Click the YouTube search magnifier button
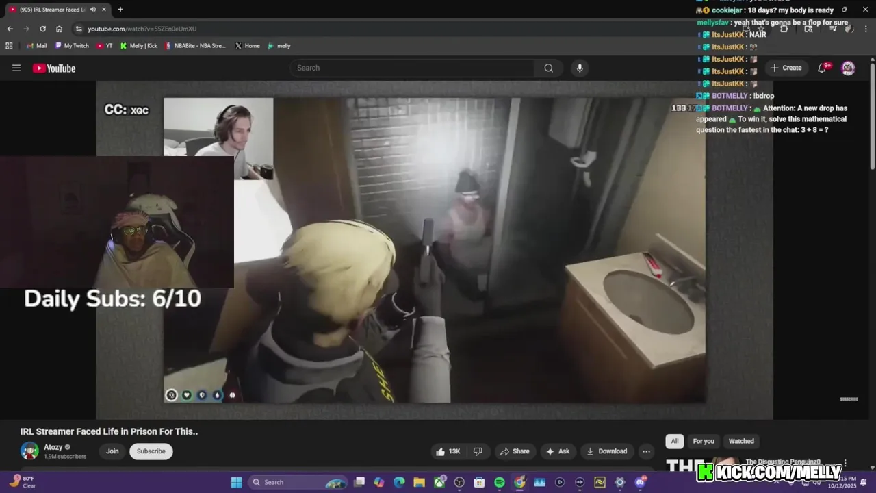The image size is (876, 493). pyautogui.click(x=548, y=68)
